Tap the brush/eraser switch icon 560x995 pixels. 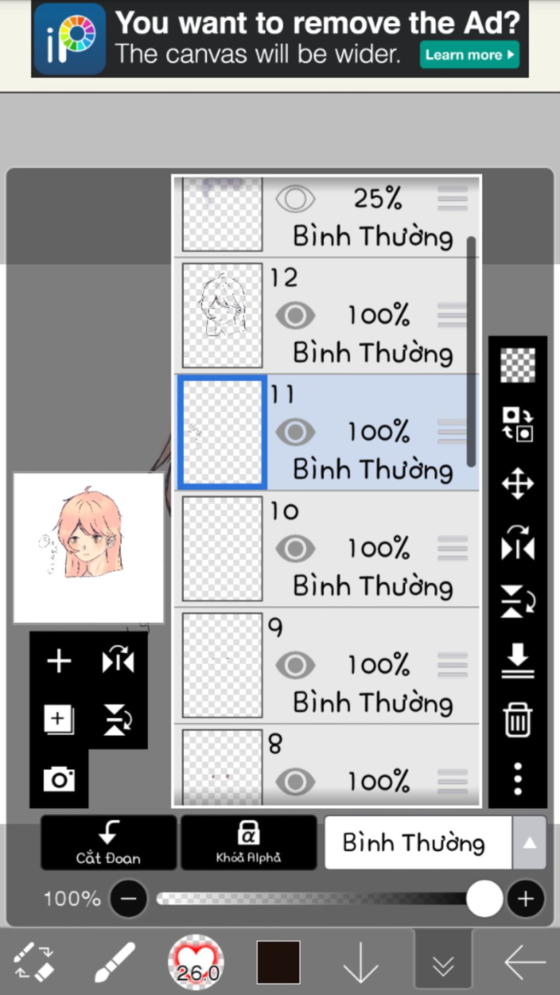pyautogui.click(x=33, y=962)
